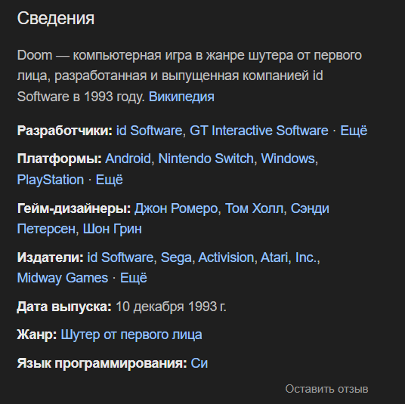405x404 pixels.
Task: Open the Шутер от первого лица genre link
Action: pyautogui.click(x=131, y=335)
